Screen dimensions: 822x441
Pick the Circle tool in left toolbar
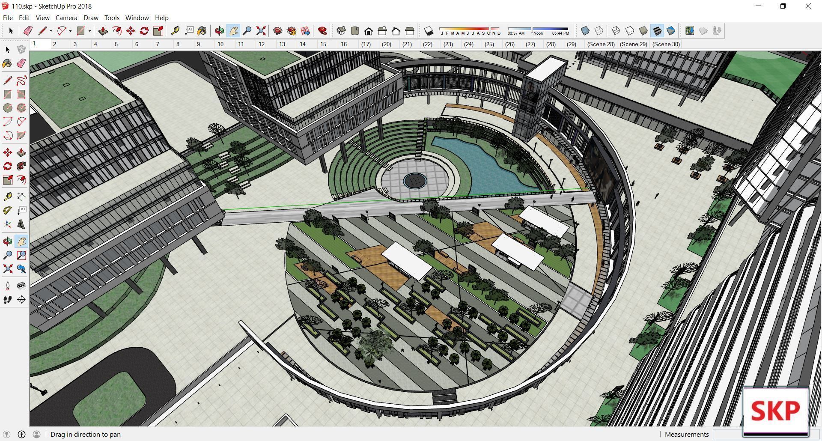coord(8,108)
